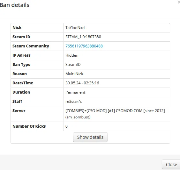Click the Show details button
The height and width of the screenshot is (170, 180).
(x=90, y=137)
